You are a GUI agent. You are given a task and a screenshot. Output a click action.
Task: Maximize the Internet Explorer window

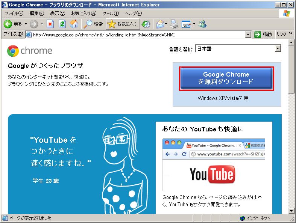284,5
